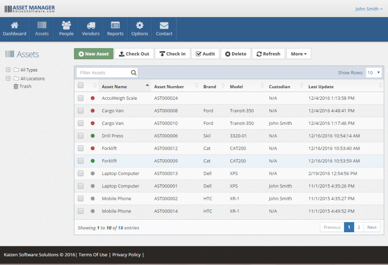
Task: Open the Options settings
Action: coord(139,29)
